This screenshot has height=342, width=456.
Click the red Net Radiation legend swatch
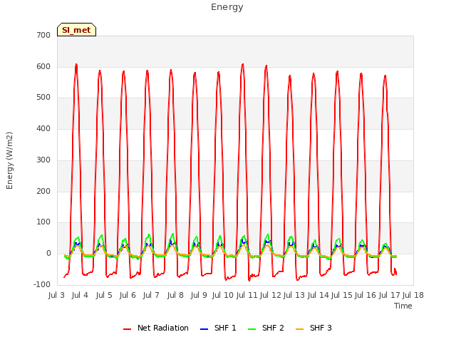coord(127,329)
